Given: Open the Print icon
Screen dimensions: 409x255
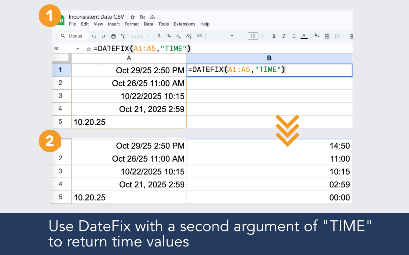Looking at the screenshot, I should click(x=113, y=36).
